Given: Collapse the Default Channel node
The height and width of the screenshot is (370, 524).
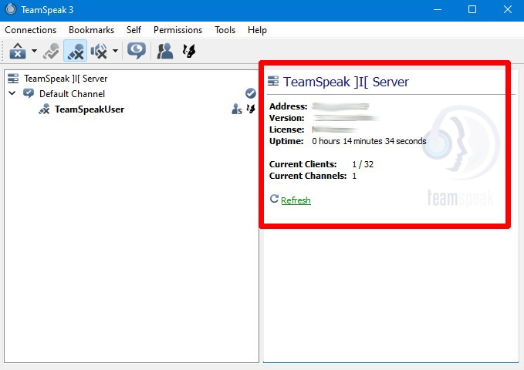Looking at the screenshot, I should (12, 93).
